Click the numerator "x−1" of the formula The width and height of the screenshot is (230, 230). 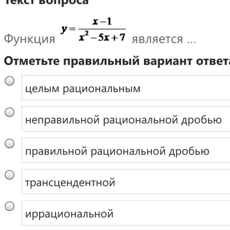pyautogui.click(x=102, y=22)
